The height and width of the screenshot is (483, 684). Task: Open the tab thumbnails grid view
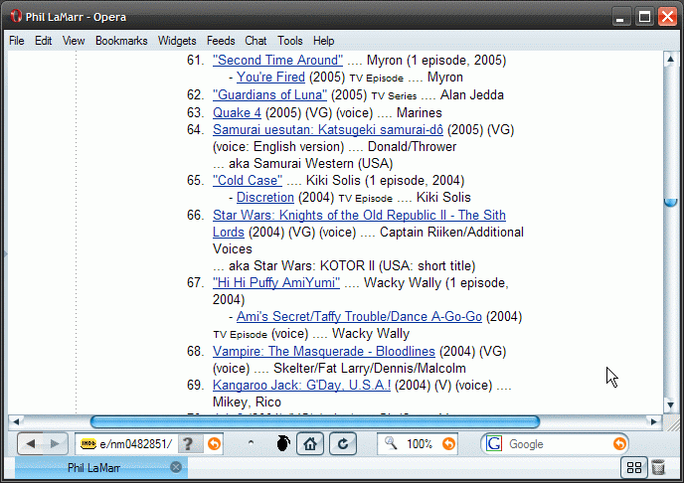[x=634, y=468]
